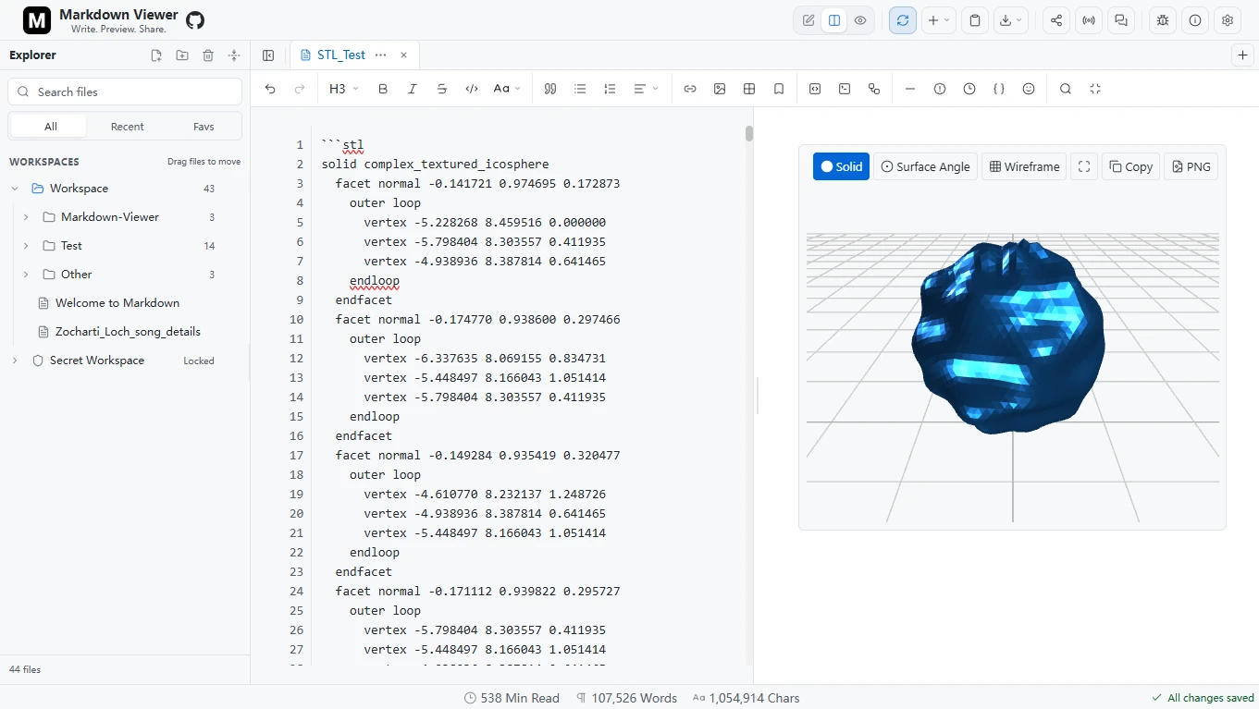Expand the Markdown-Viewer folder
Image resolution: width=1259 pixels, height=709 pixels.
pyautogui.click(x=26, y=217)
